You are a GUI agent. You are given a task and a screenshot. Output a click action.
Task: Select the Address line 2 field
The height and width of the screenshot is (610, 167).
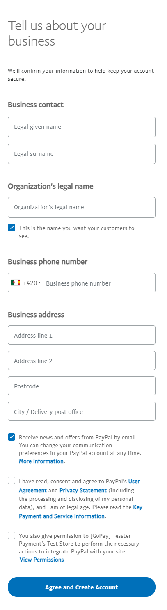click(x=82, y=361)
